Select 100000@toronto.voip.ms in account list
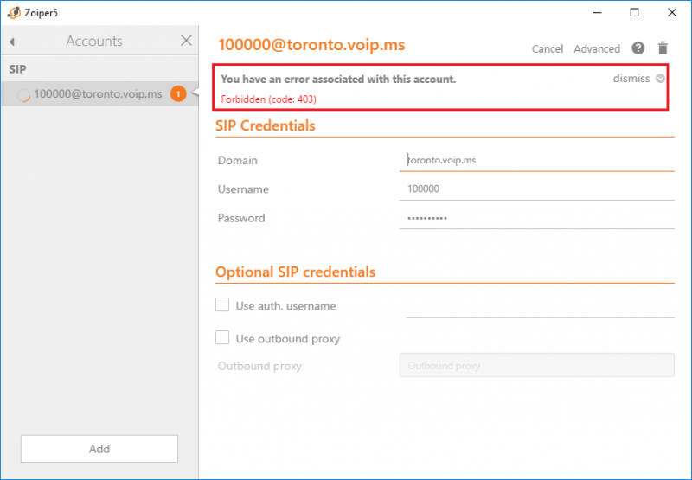692x480 pixels. 99,94
